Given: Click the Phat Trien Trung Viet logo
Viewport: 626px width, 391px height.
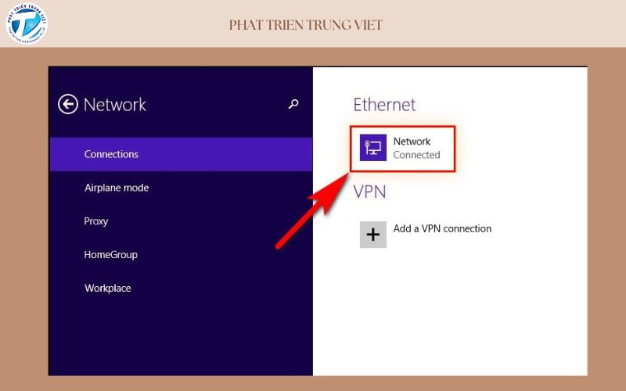Looking at the screenshot, I should tap(27, 23).
